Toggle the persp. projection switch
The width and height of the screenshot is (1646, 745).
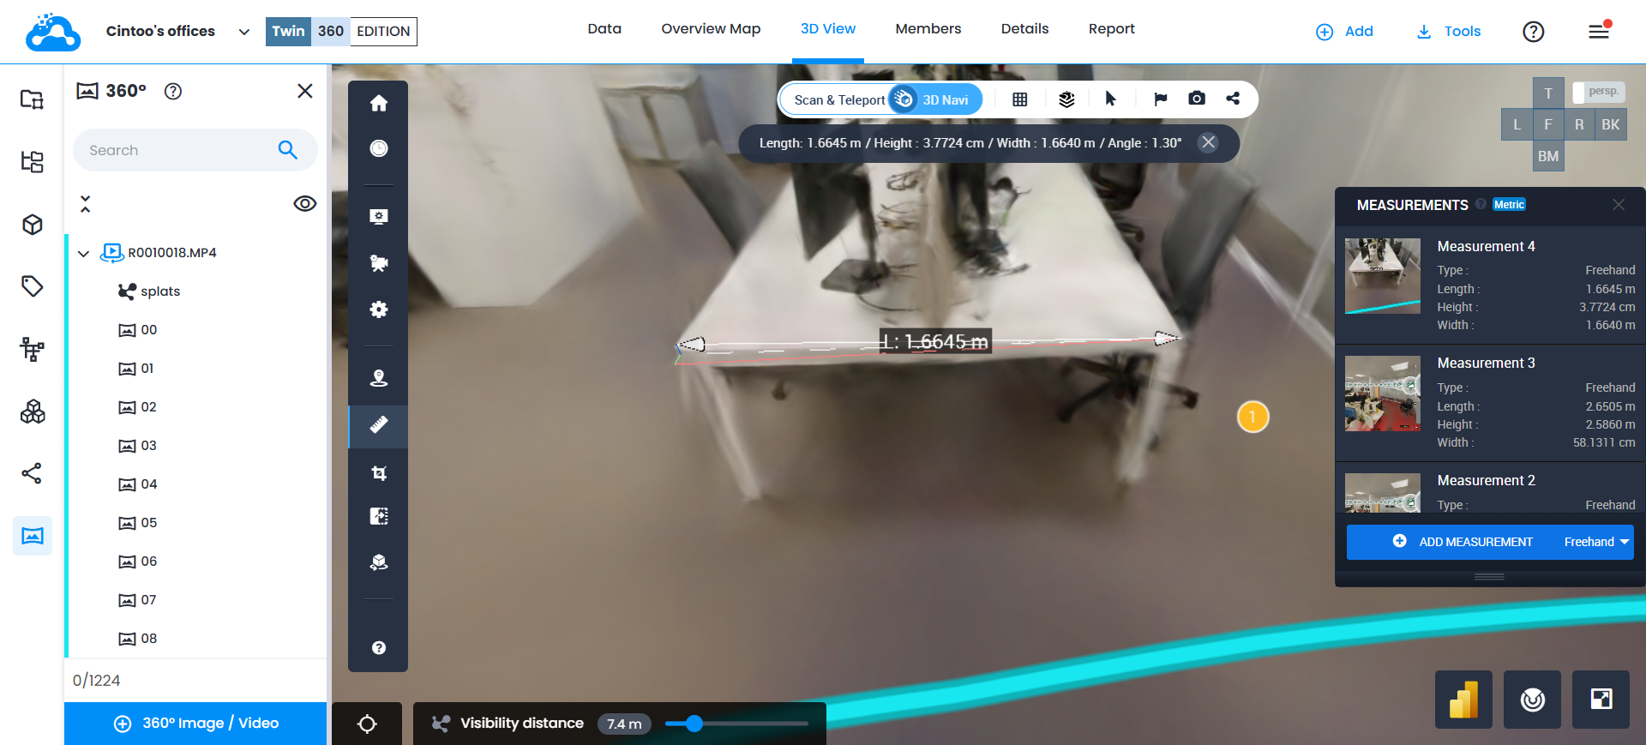1599,92
